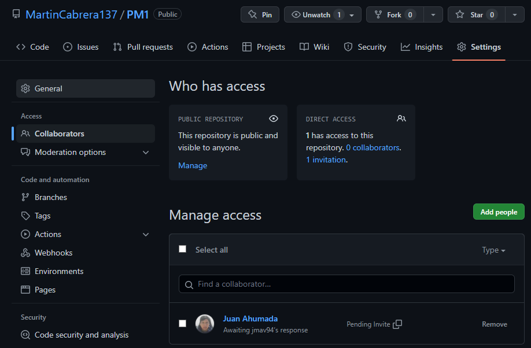Click the fork icon on the Fork button
Viewport: 531px width, 348px height.
click(378, 14)
